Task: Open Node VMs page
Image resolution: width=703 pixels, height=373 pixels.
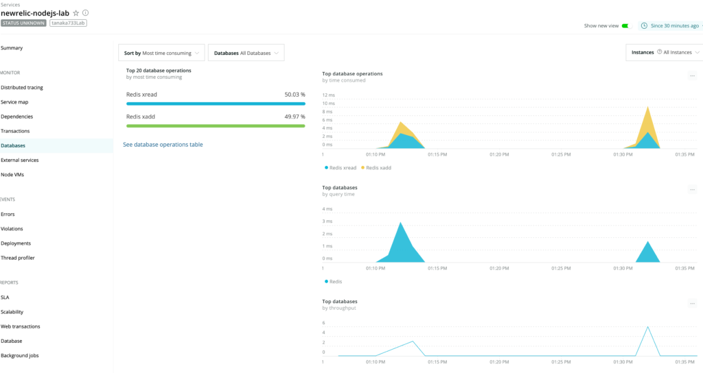Action: coord(12,175)
